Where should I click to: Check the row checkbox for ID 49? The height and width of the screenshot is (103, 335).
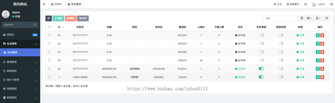point(49,69)
